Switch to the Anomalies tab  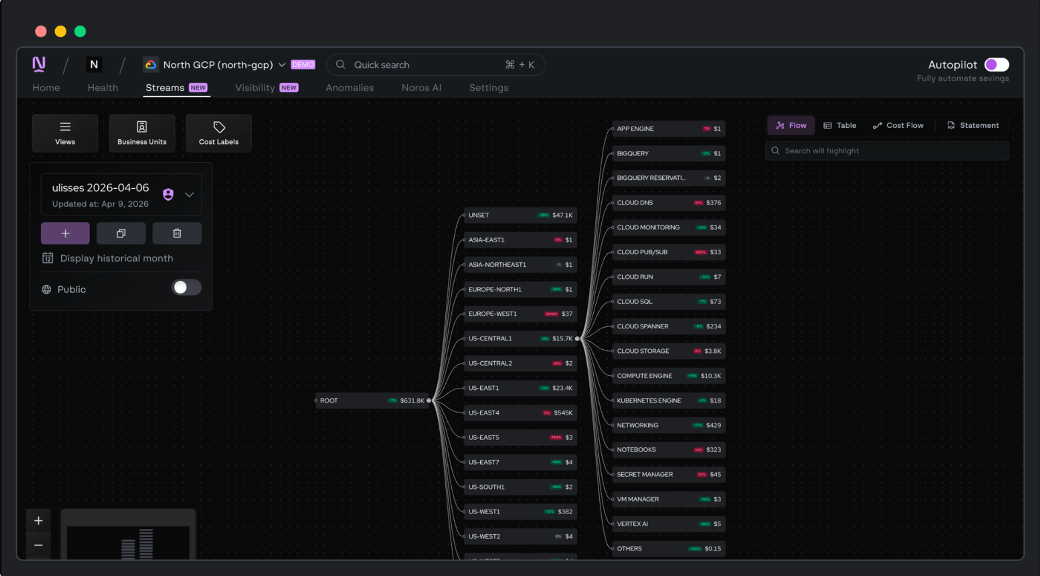point(350,87)
